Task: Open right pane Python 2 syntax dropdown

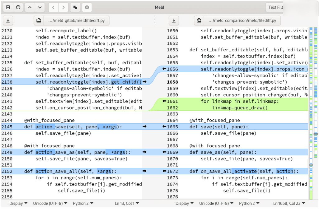Action: click(x=249, y=203)
